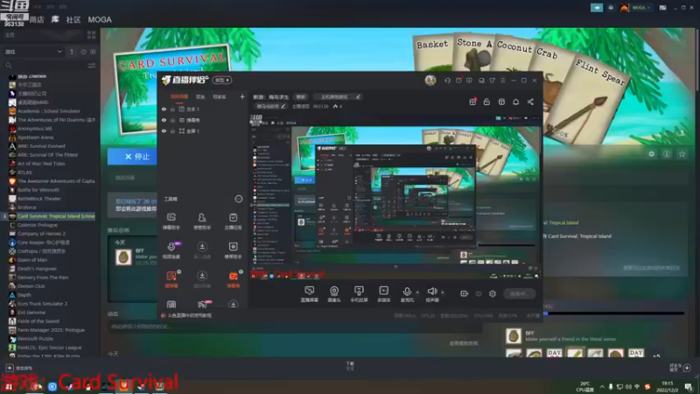Viewport: 700px width, 394px height.
Task: Open the tool at right of second toolbox row
Action: (233, 250)
